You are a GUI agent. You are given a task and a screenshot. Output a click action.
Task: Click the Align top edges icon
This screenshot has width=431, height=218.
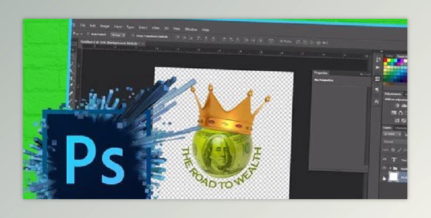coord(178,38)
